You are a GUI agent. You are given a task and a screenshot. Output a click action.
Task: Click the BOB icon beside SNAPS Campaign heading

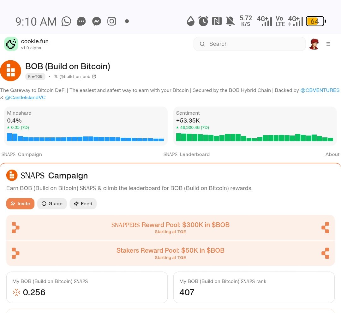(12, 175)
